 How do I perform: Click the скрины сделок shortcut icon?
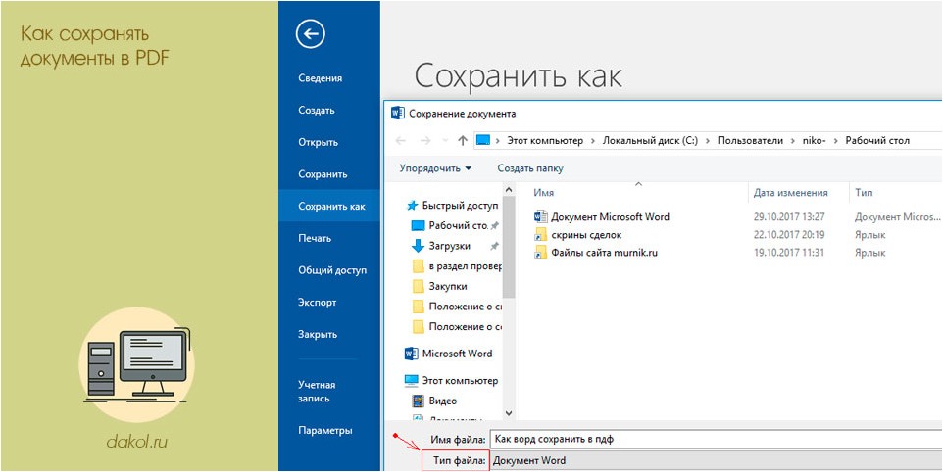[x=541, y=235]
